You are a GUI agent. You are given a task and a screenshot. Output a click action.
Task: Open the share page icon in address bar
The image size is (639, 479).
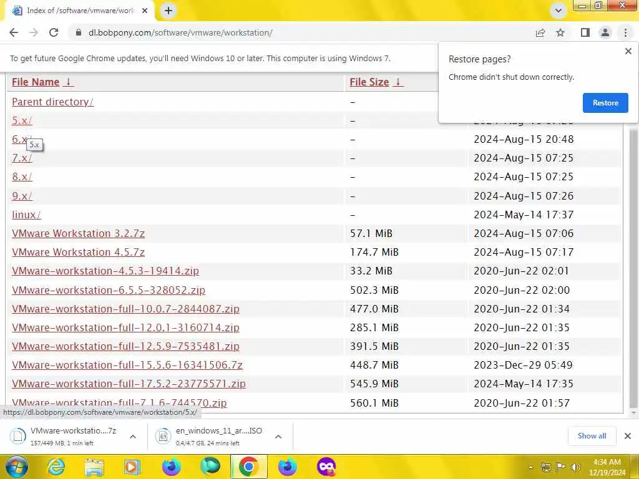540,32
